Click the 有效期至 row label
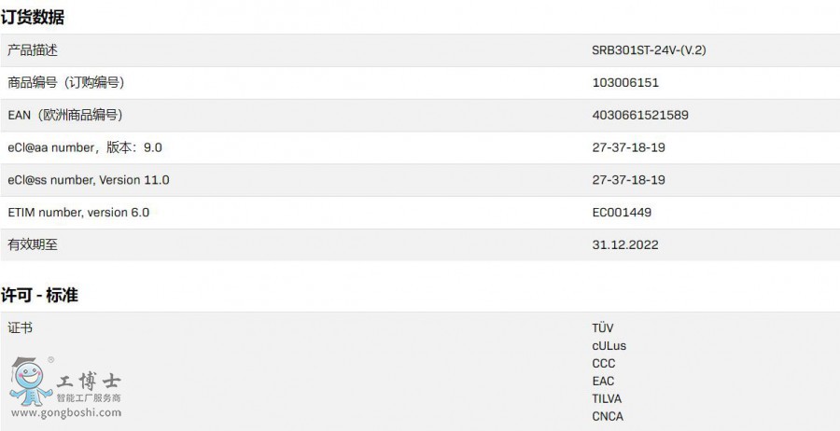Screen dimensions: 840x431 click(x=33, y=244)
